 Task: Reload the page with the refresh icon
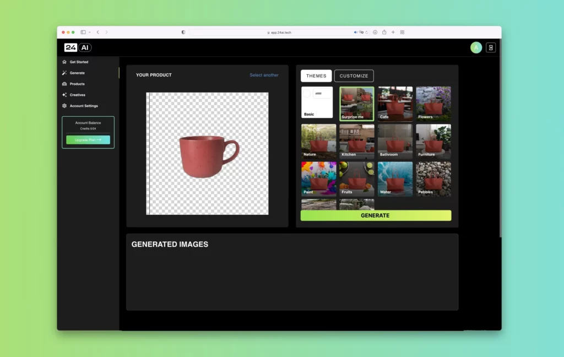(366, 33)
